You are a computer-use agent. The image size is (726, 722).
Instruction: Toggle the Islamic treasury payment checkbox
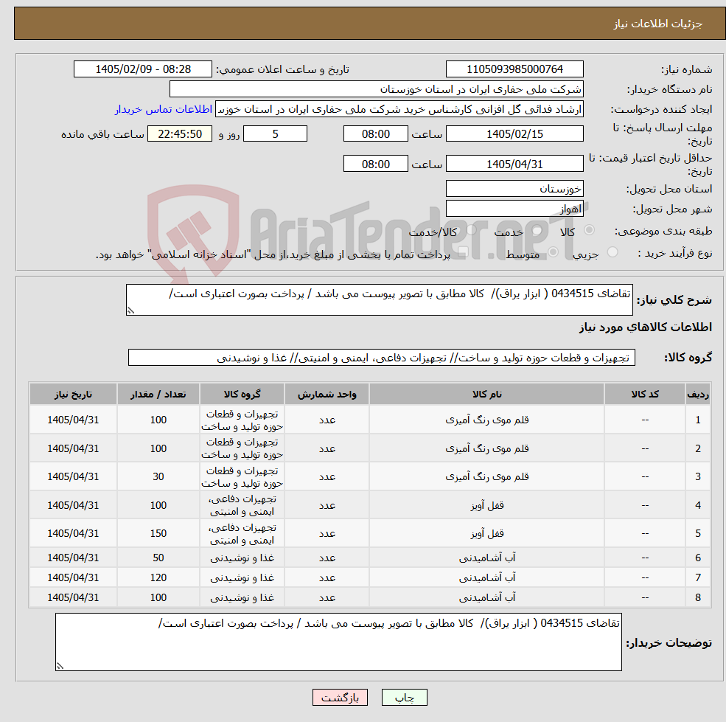pos(463,252)
